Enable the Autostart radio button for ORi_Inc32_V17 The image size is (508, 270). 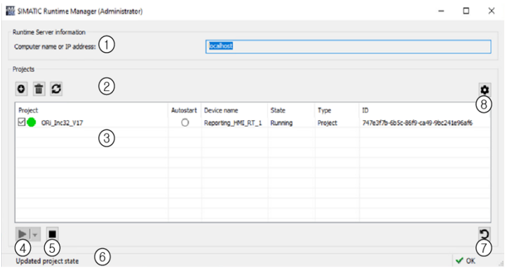(185, 123)
